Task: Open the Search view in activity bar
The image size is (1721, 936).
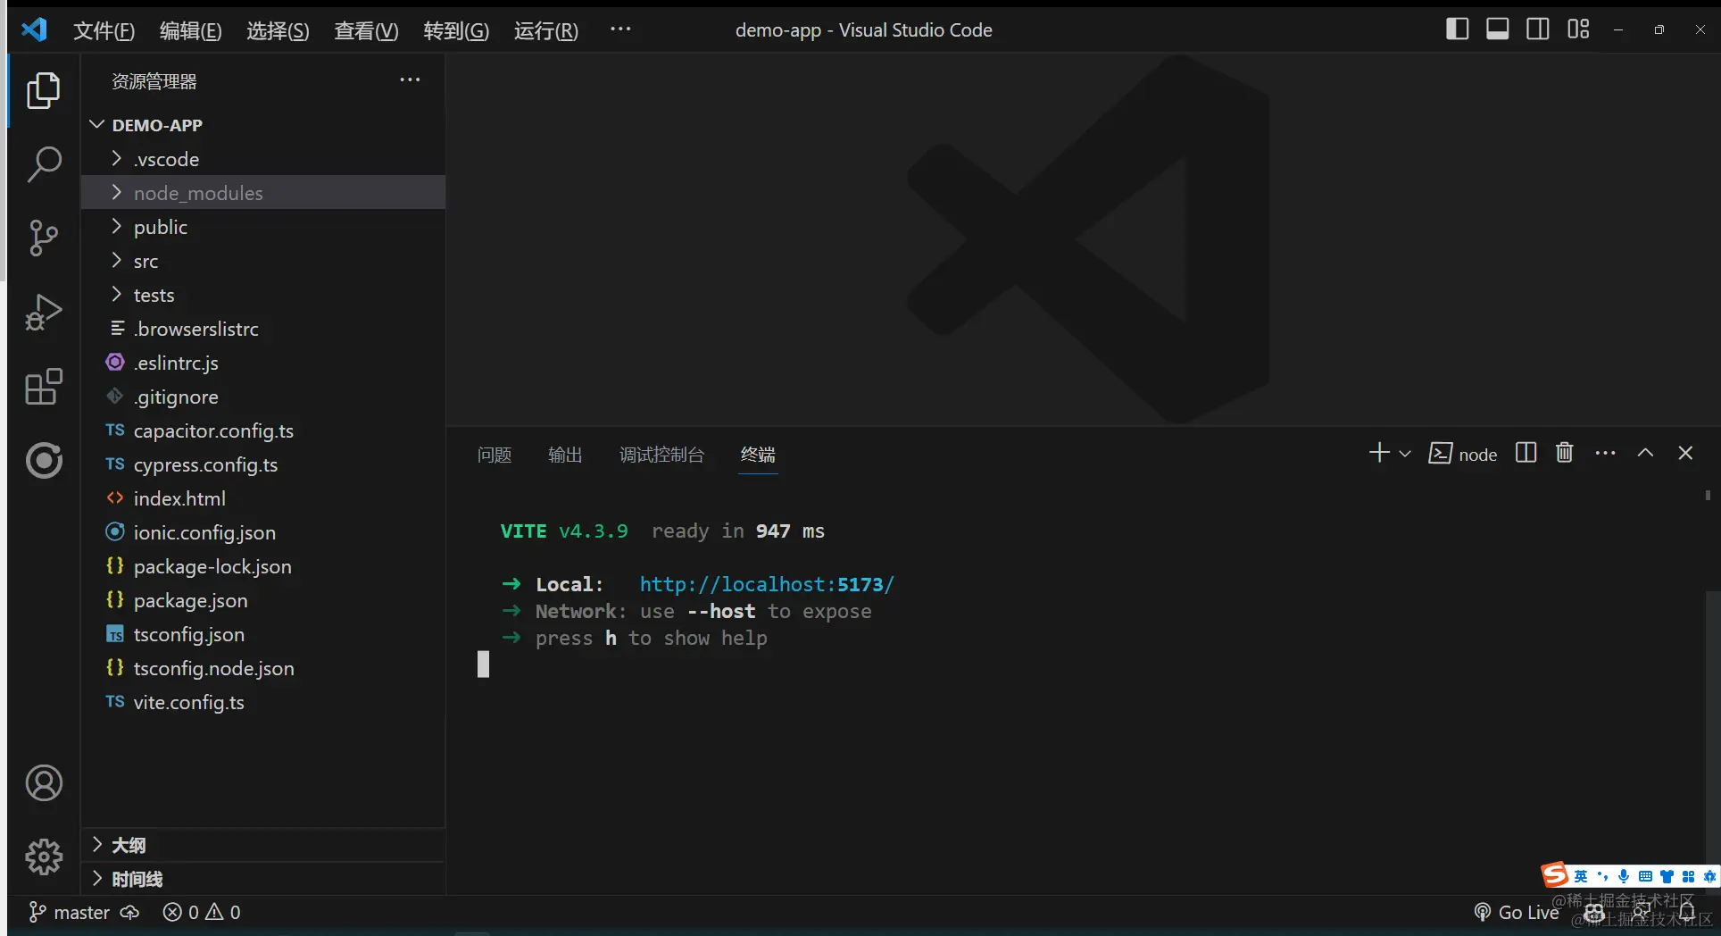Action: pyautogui.click(x=44, y=164)
